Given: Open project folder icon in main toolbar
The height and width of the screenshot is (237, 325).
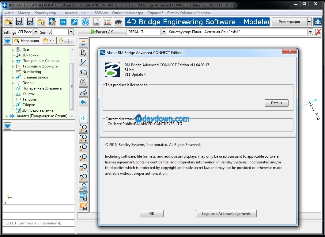Looking at the screenshot, I should coord(8,22).
